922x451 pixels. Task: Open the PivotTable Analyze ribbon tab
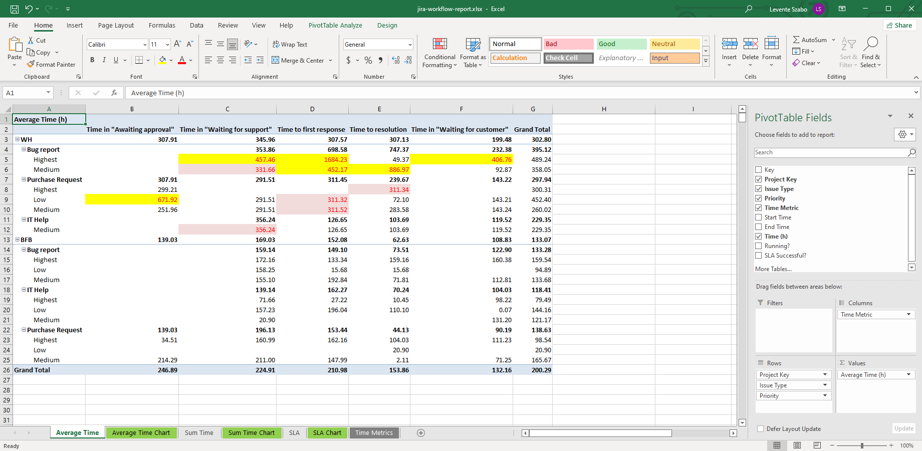click(x=335, y=26)
